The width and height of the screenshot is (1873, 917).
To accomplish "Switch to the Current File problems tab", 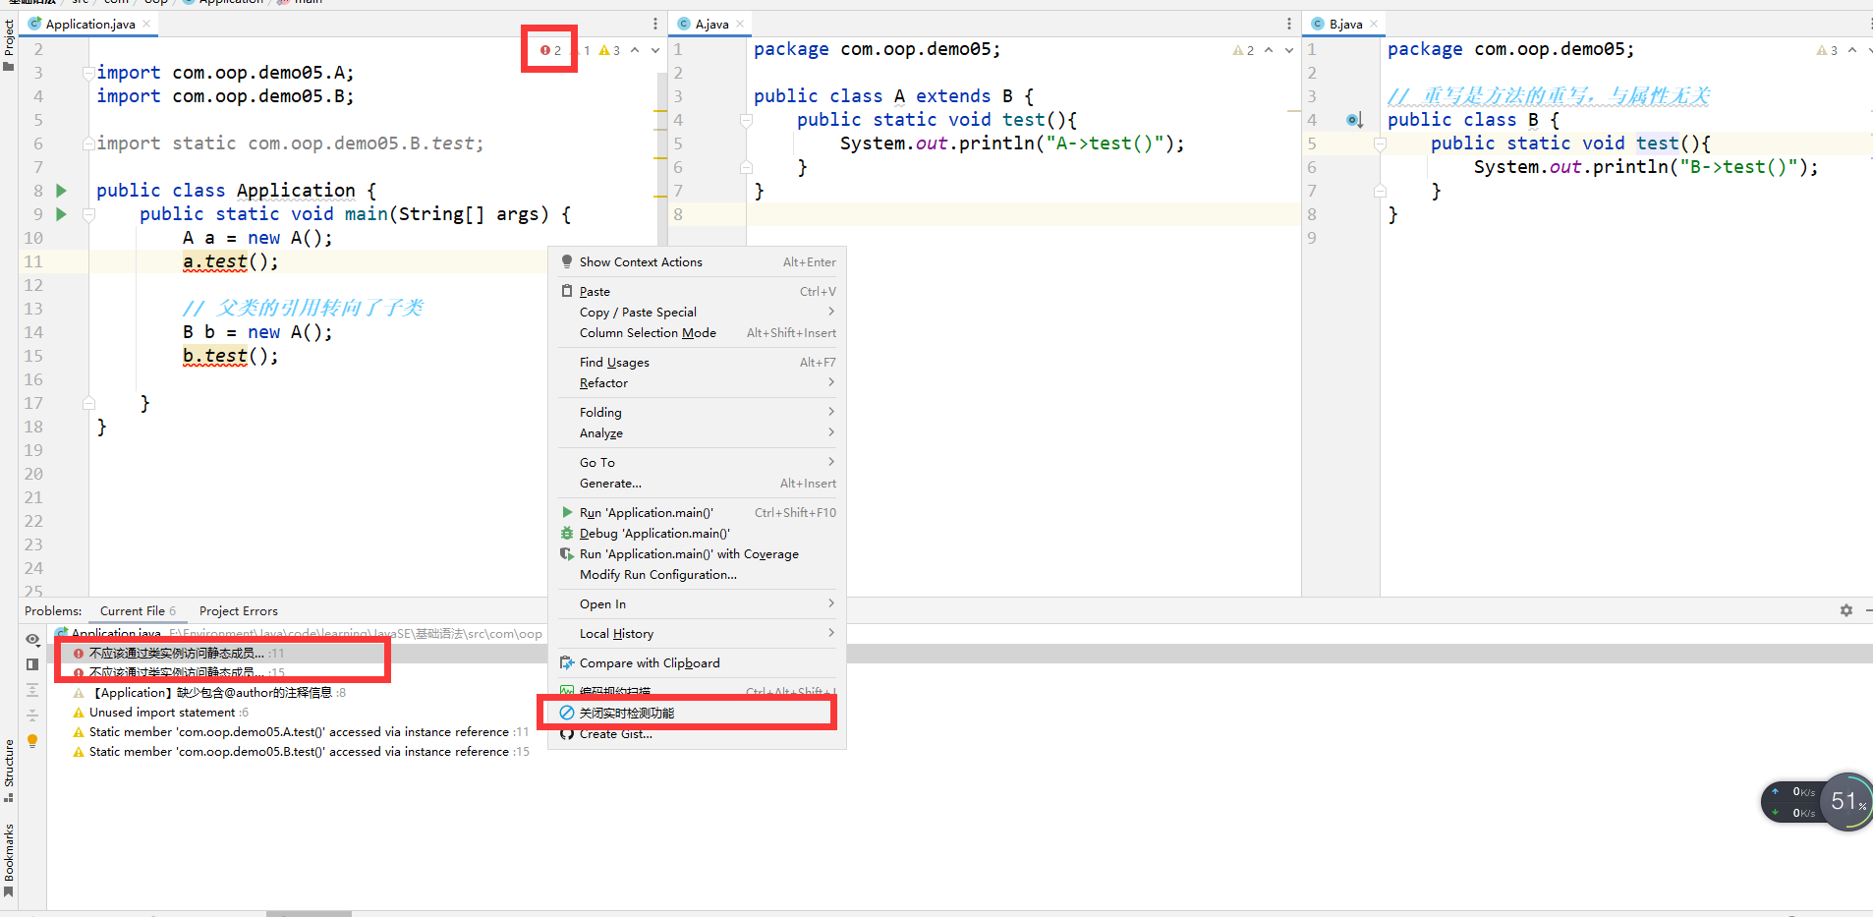I will pyautogui.click(x=138, y=610).
